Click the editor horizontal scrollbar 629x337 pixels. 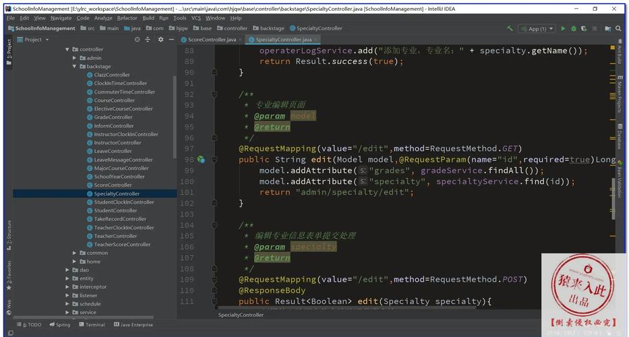tap(347, 308)
